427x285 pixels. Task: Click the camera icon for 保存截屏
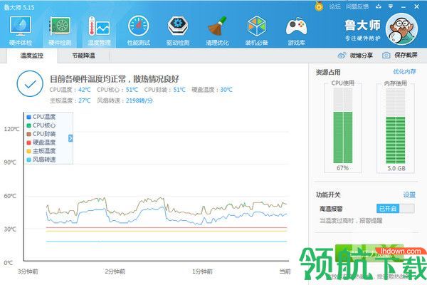pos(386,56)
